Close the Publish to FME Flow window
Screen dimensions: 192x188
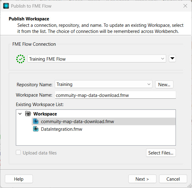pyautogui.click(x=185, y=6)
